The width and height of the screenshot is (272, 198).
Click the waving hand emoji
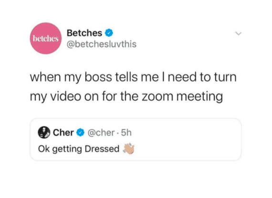point(129,149)
